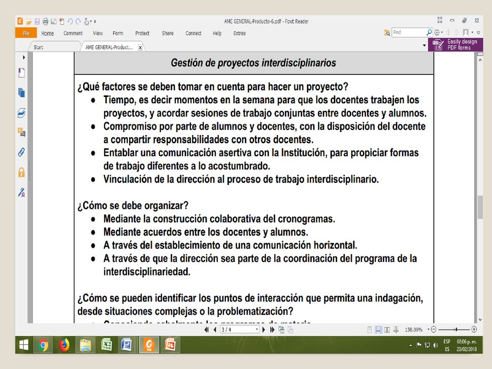
Task: Open the Comments panel icon
Action: click(21, 133)
